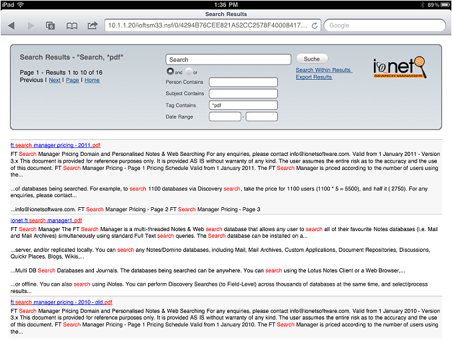This screenshot has height=339, width=452.
Task: Tap the Safari URL address bar
Action: 213,25
